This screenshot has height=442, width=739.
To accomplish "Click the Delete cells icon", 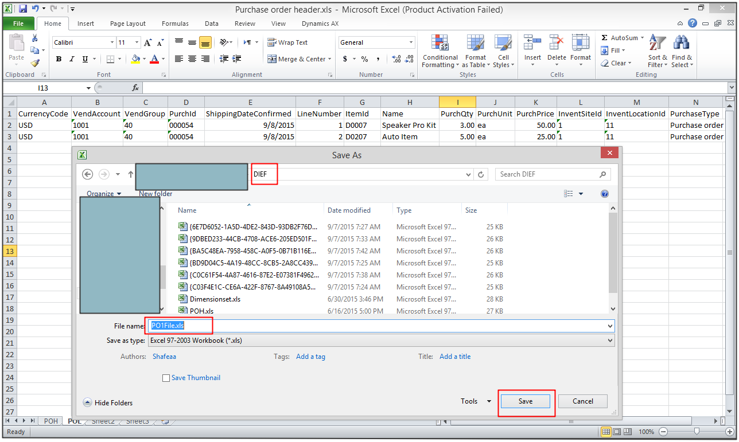I will click(x=557, y=44).
